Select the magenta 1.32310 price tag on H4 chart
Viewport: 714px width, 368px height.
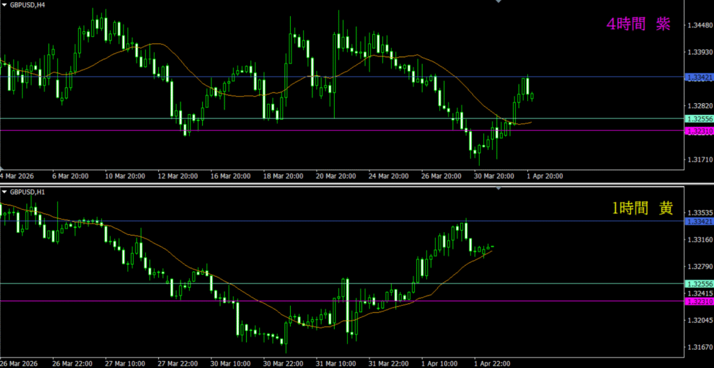699,131
